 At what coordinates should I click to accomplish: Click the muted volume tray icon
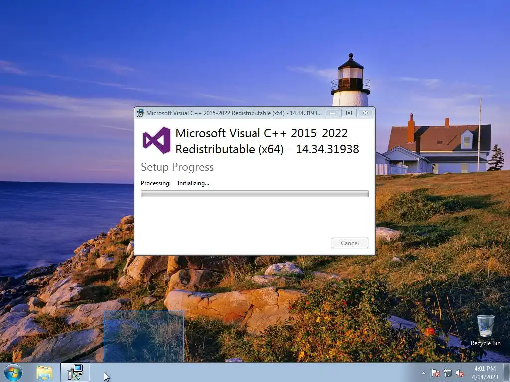point(460,373)
